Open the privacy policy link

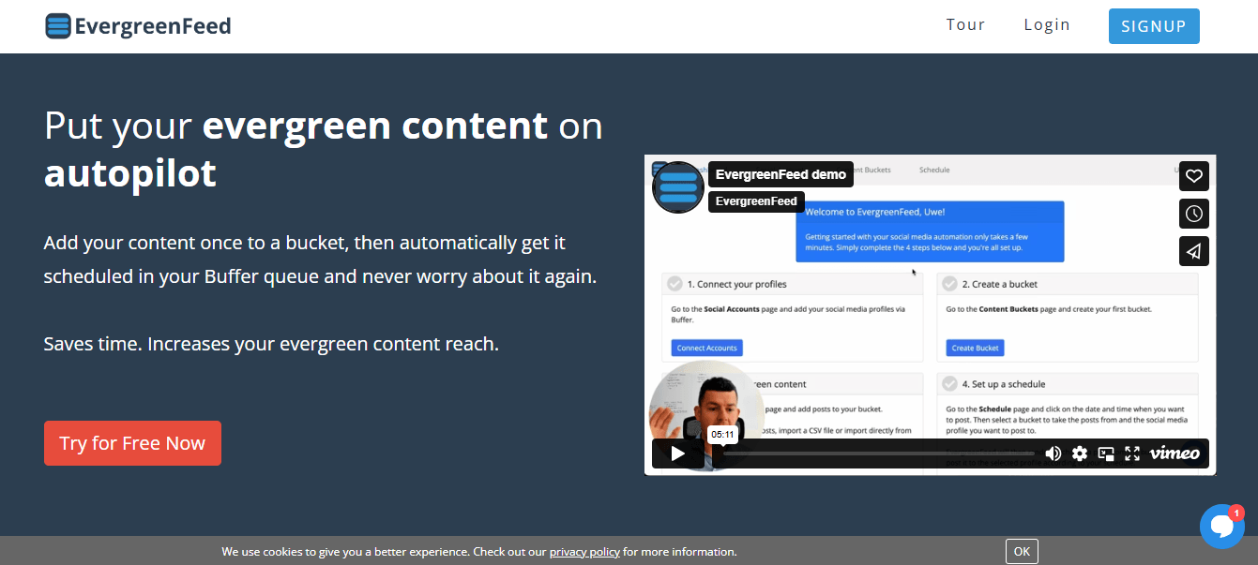(584, 552)
